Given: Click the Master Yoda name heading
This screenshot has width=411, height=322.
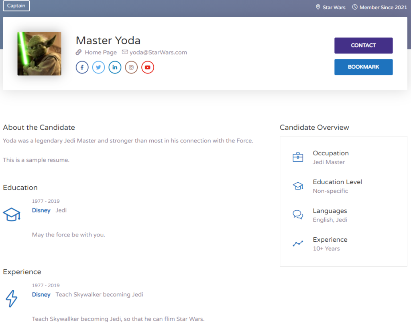Looking at the screenshot, I should pos(108,41).
